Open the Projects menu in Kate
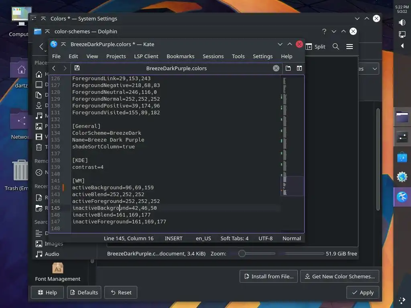 point(116,56)
